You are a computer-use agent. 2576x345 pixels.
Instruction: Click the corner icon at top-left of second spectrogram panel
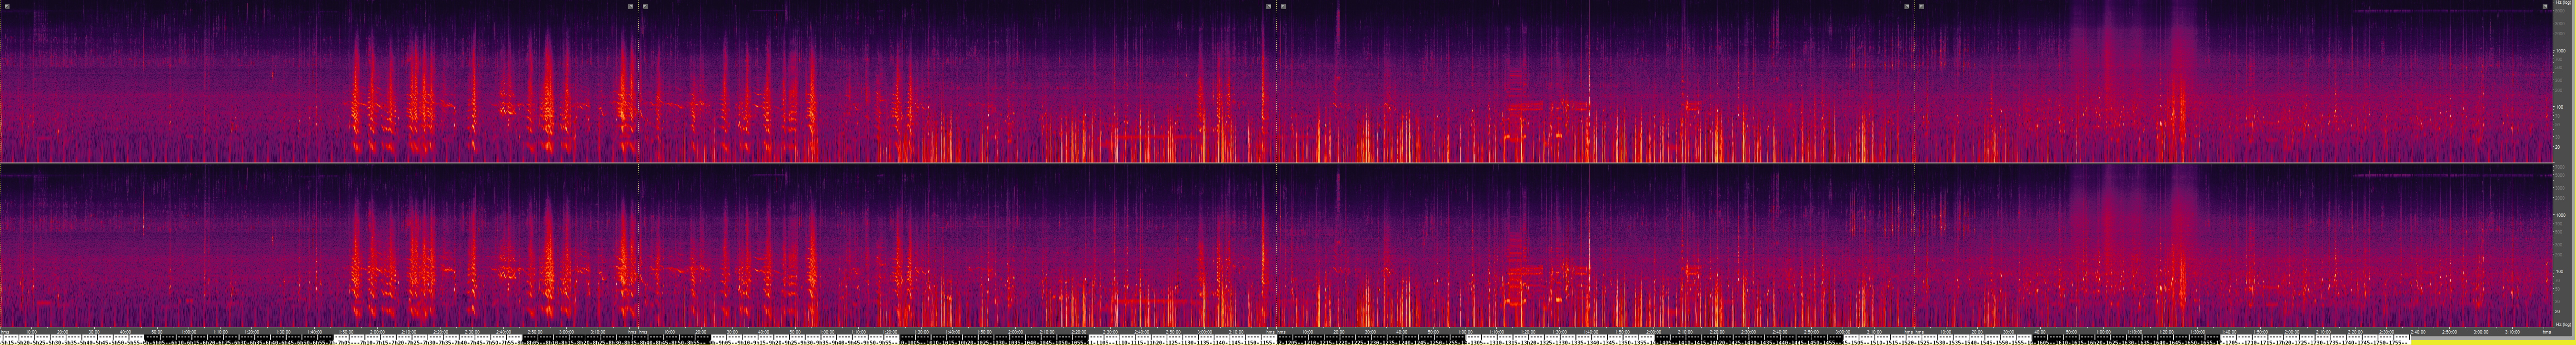click(x=645, y=6)
